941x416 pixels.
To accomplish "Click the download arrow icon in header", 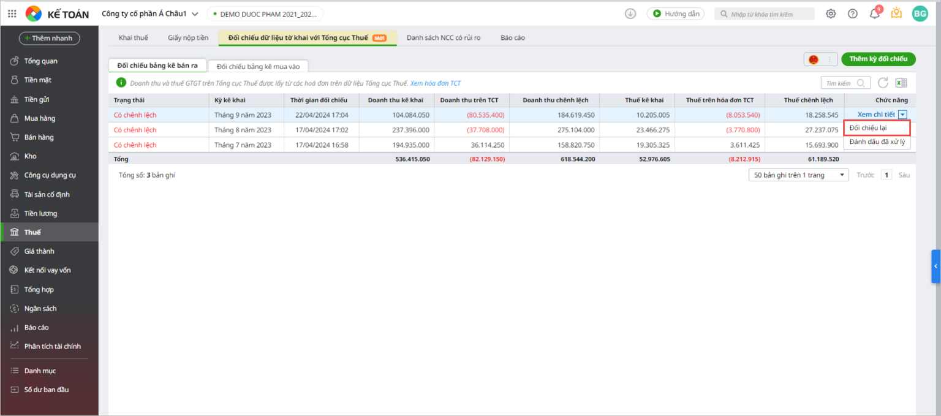I will [630, 13].
